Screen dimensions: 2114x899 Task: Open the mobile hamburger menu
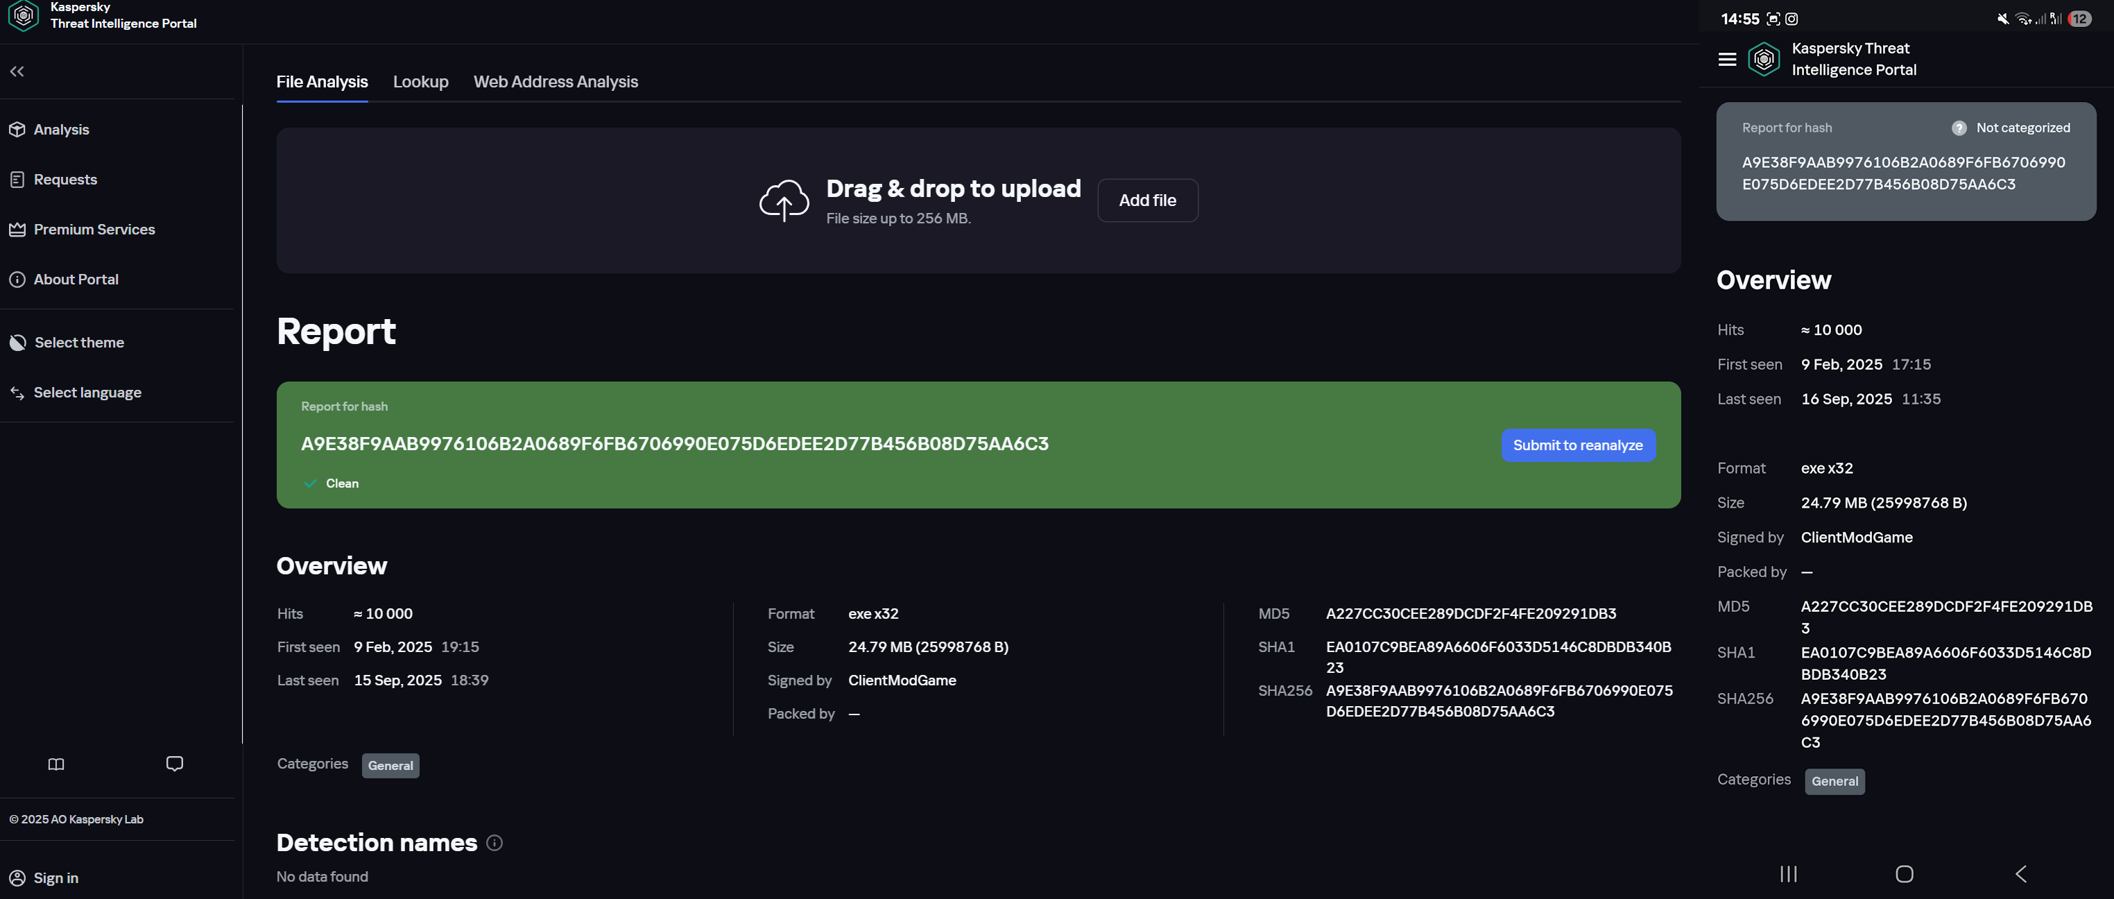pyautogui.click(x=1727, y=59)
